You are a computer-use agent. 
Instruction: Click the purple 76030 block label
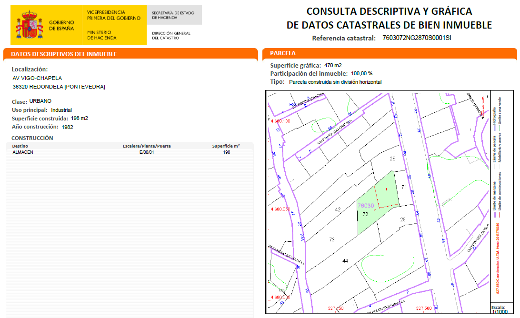365,205
